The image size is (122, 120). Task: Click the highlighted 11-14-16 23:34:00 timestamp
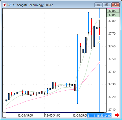pyautogui.click(x=99, y=116)
